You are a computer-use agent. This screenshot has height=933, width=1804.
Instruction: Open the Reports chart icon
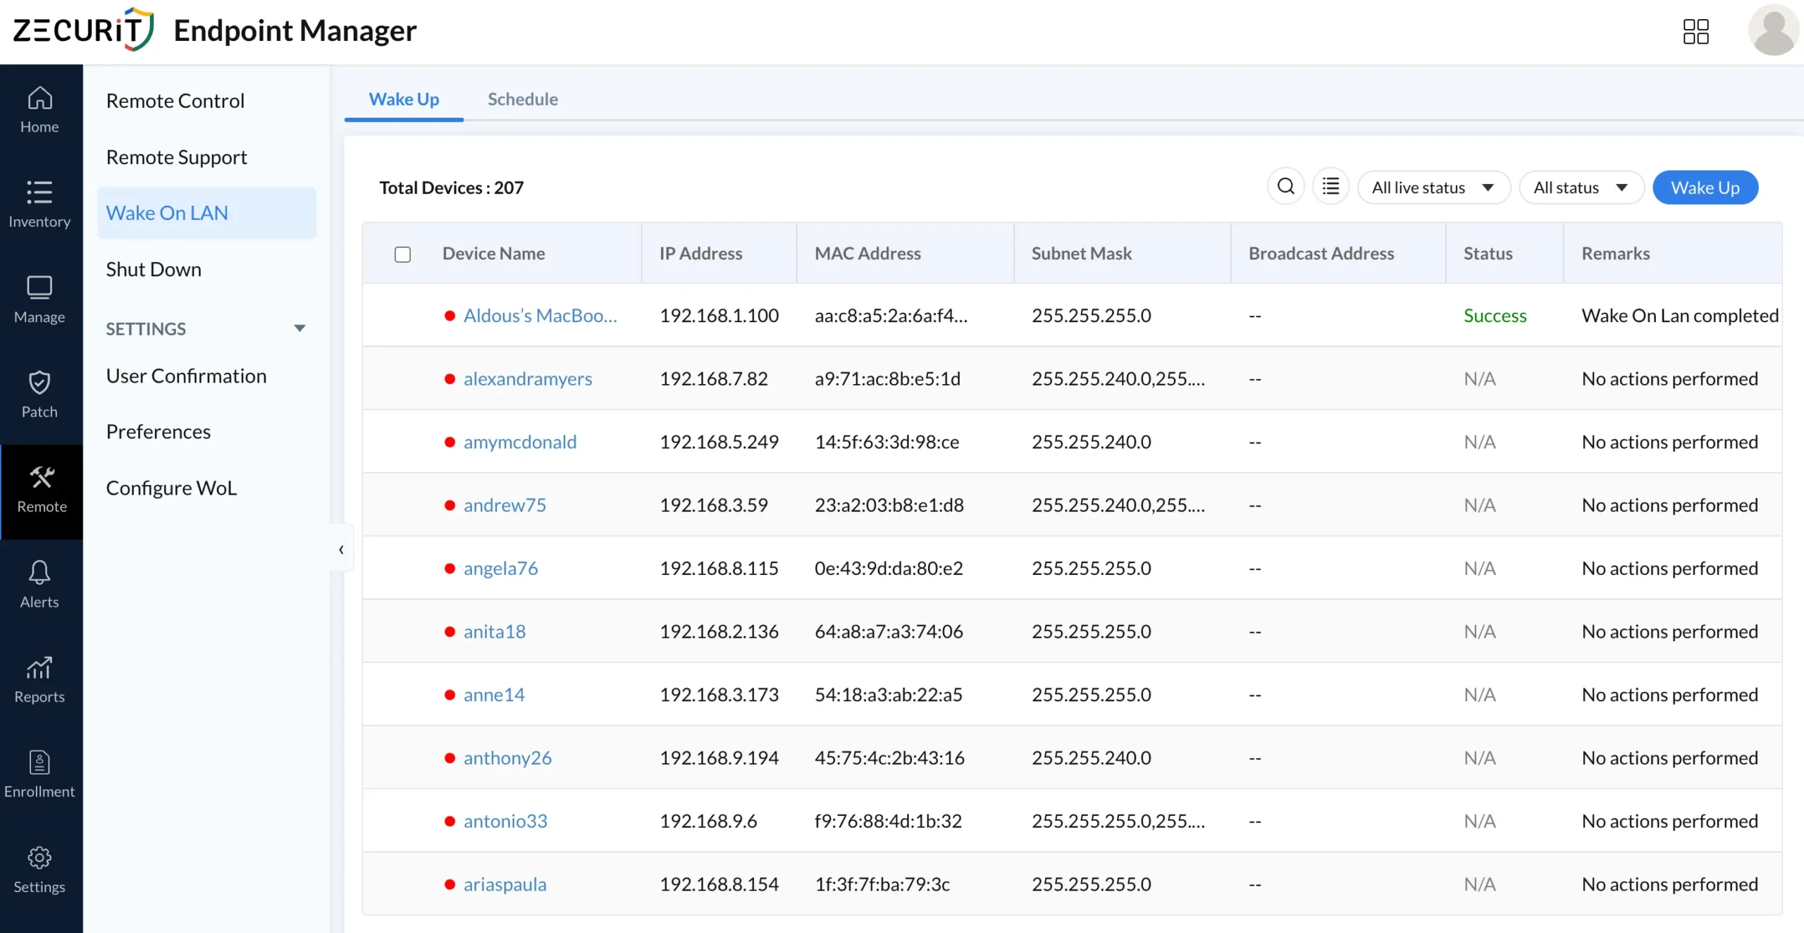click(x=39, y=667)
